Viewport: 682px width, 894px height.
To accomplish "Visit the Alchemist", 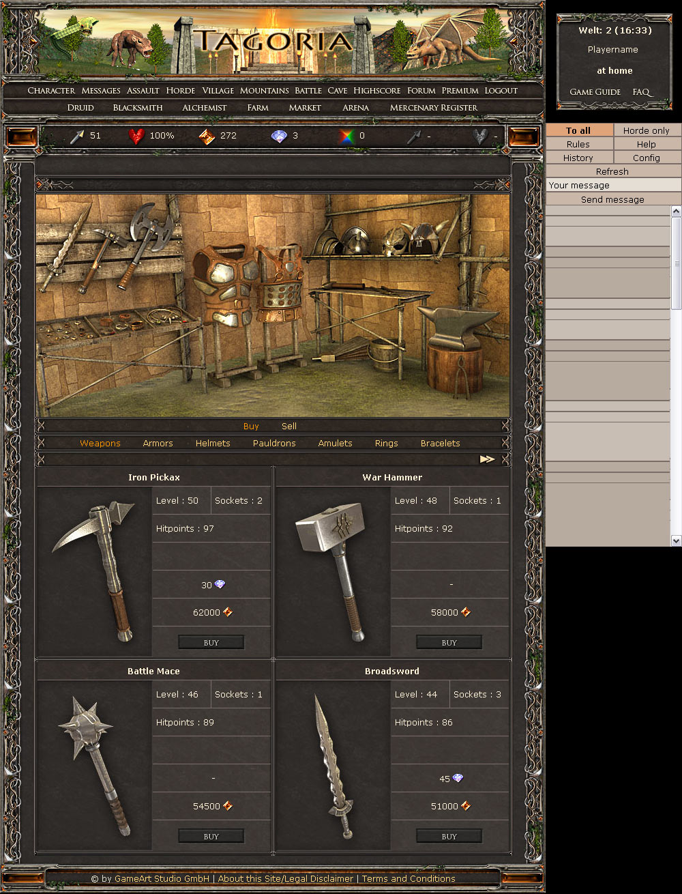I will pyautogui.click(x=205, y=107).
